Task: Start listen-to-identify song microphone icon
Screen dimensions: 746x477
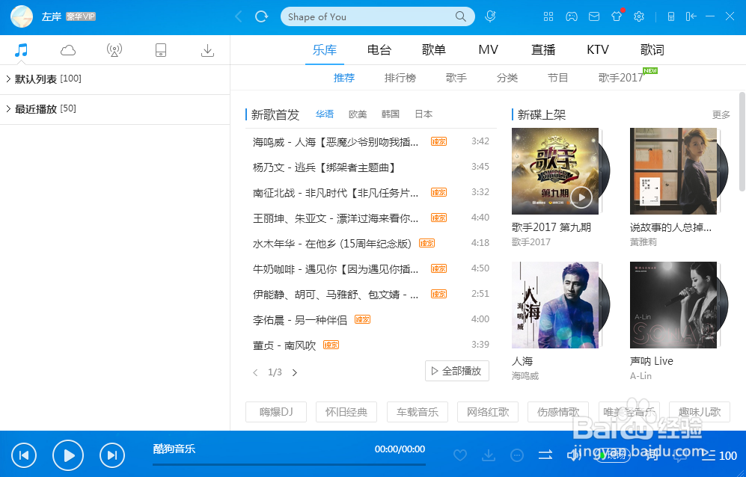Action: [490, 16]
